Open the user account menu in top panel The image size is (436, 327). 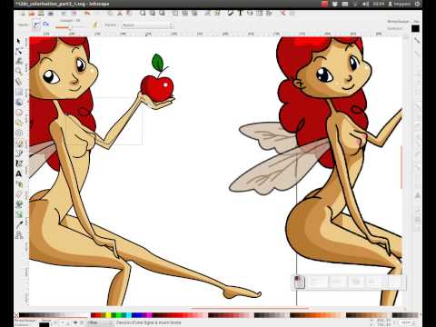(x=400, y=4)
